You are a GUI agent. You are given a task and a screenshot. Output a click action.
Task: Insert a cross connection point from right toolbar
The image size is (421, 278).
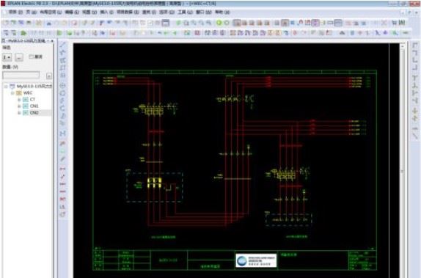click(415, 111)
